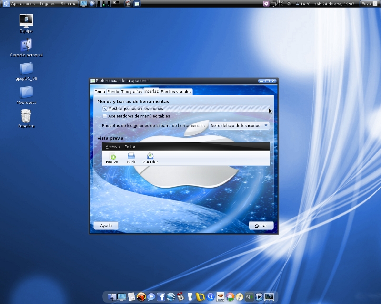
Task: Launch the orange globe browser in dock
Action: 141,297
